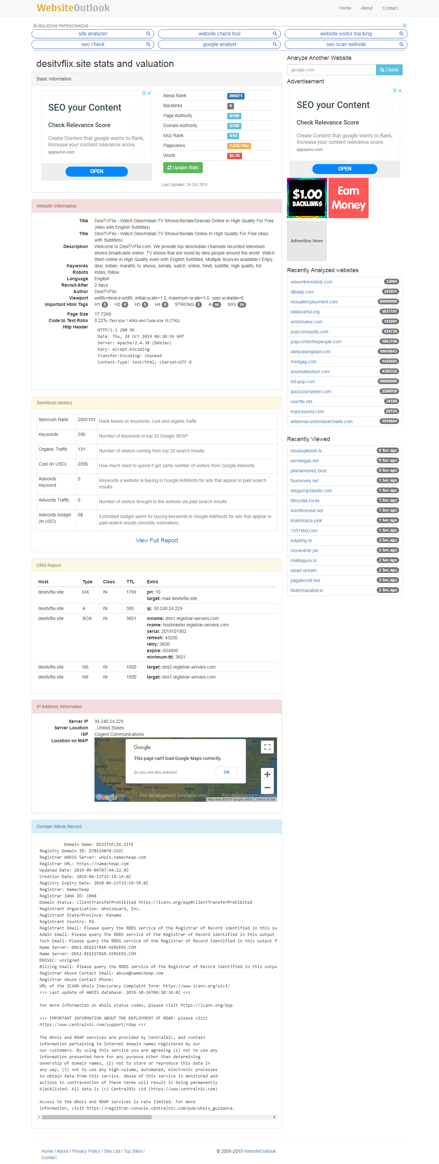Open pagalworld.live in recently viewed
439x1164 pixels.
pos(305,580)
